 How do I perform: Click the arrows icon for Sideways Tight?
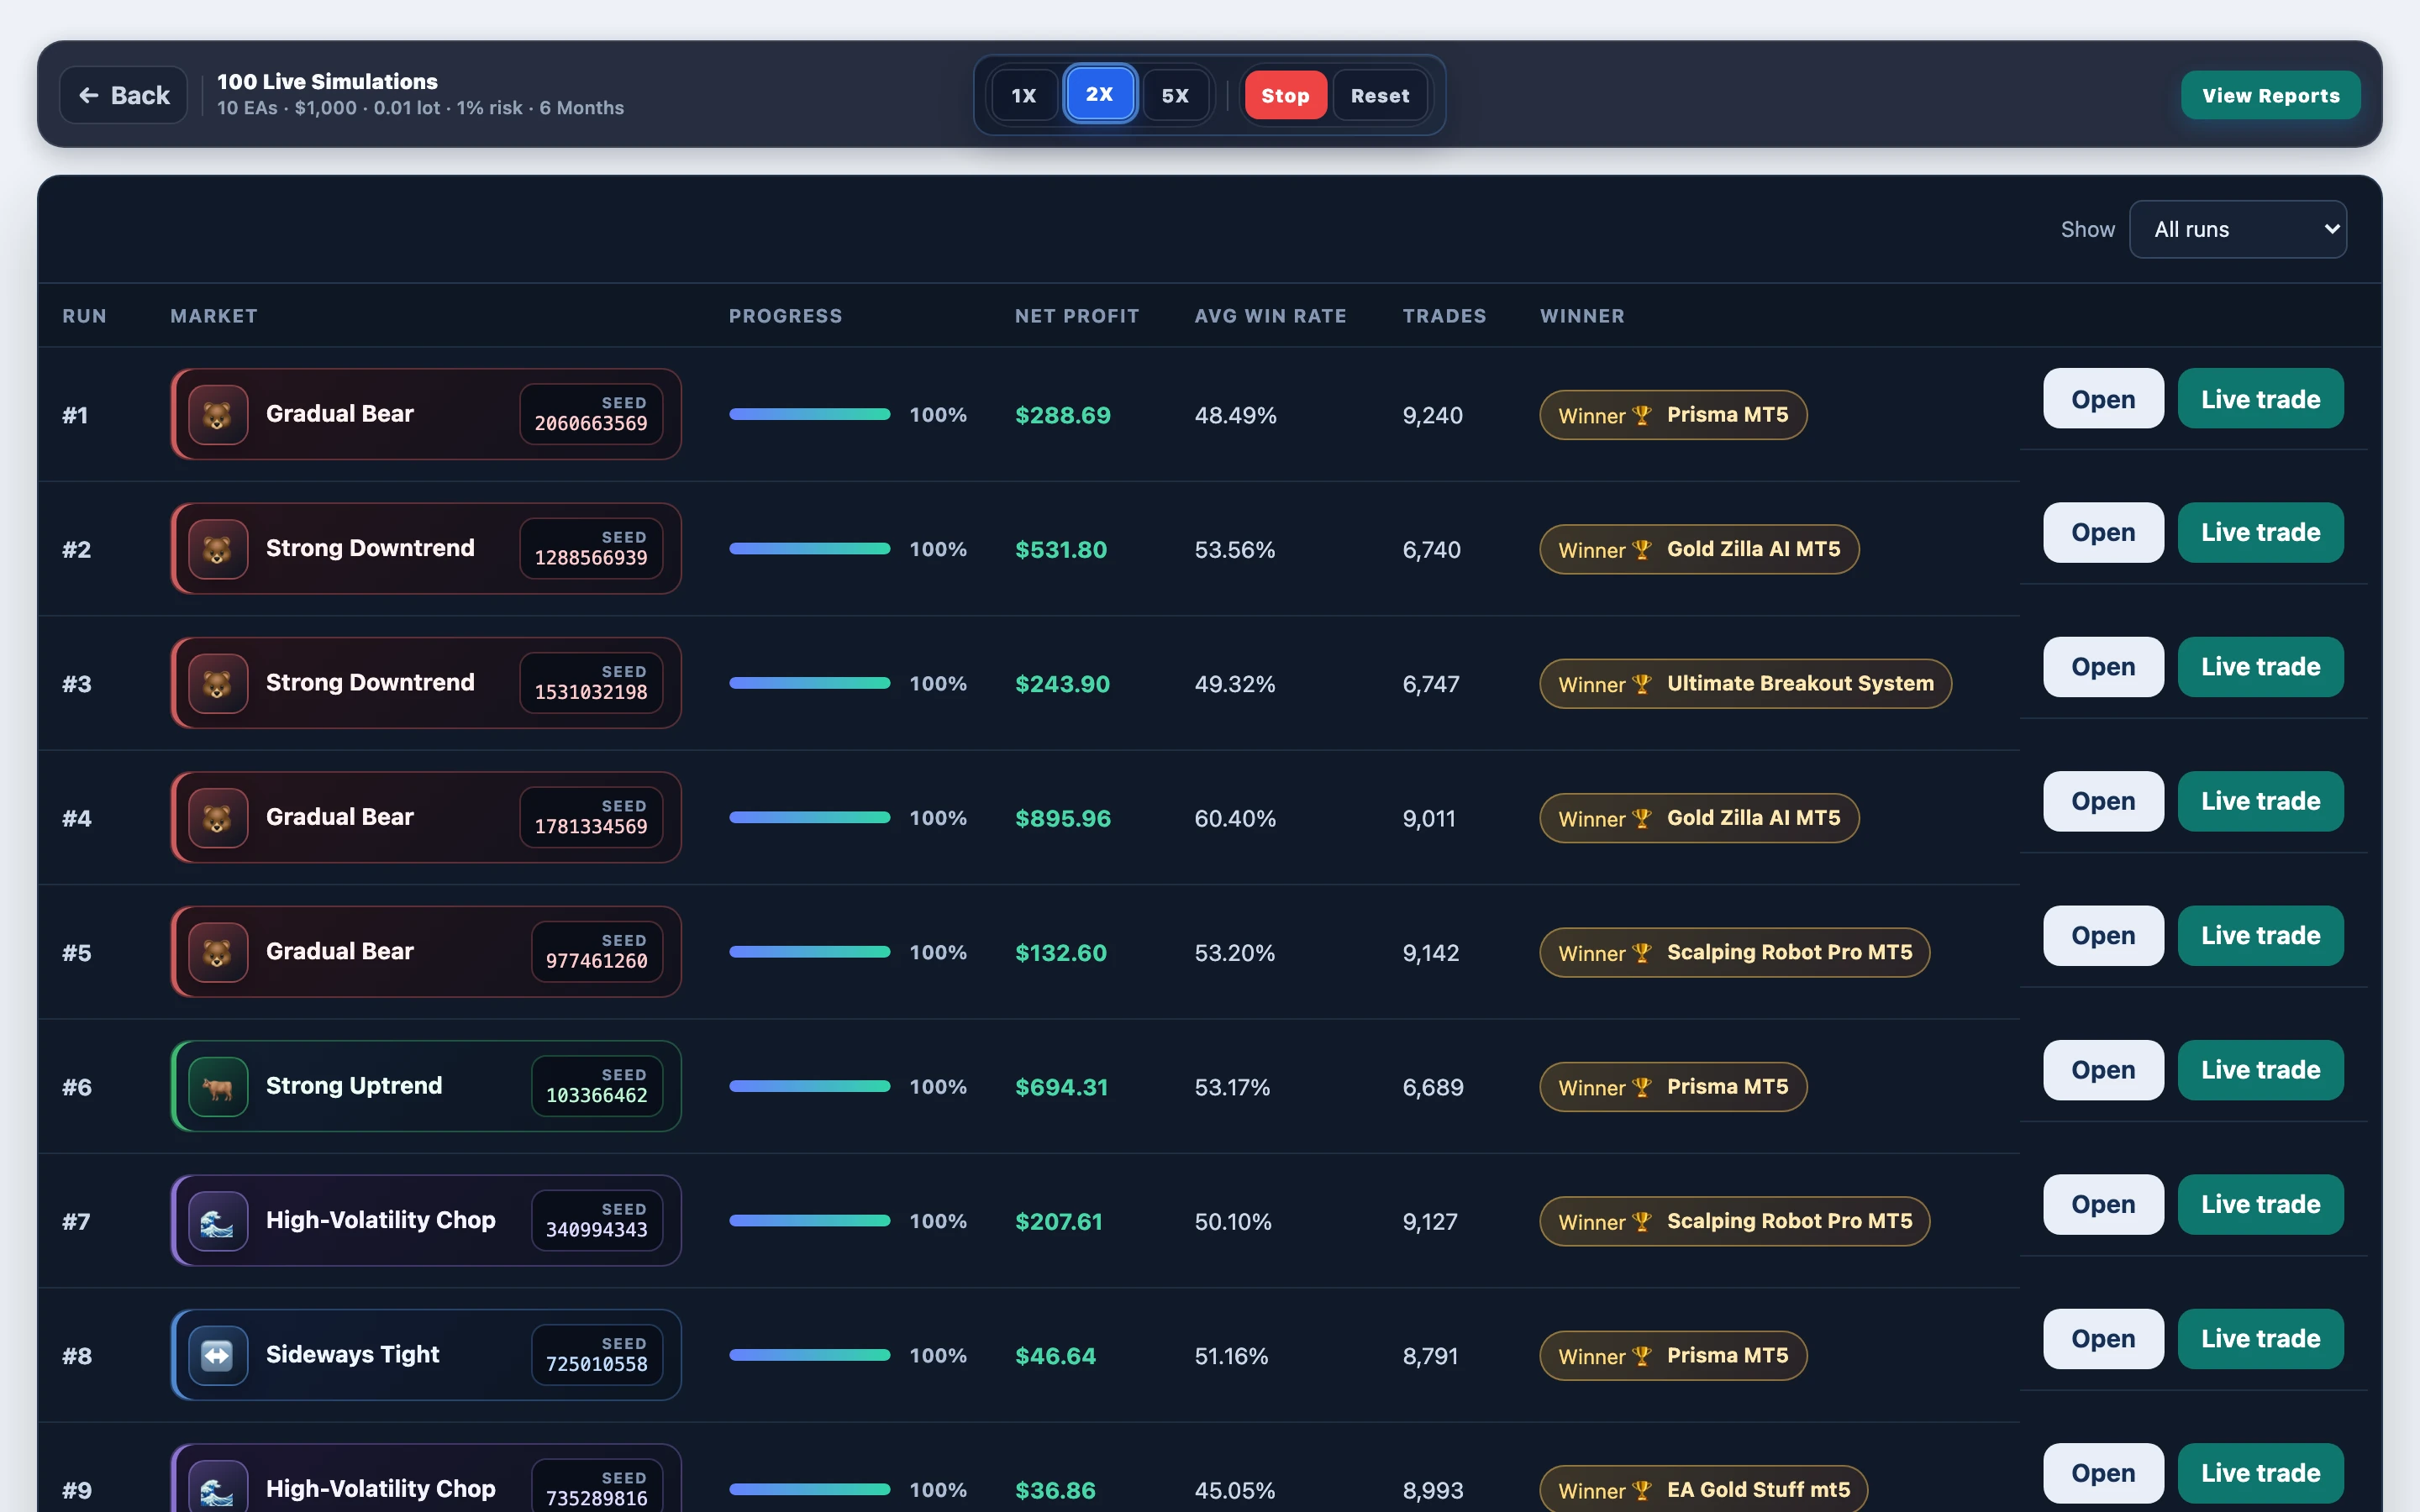(218, 1355)
